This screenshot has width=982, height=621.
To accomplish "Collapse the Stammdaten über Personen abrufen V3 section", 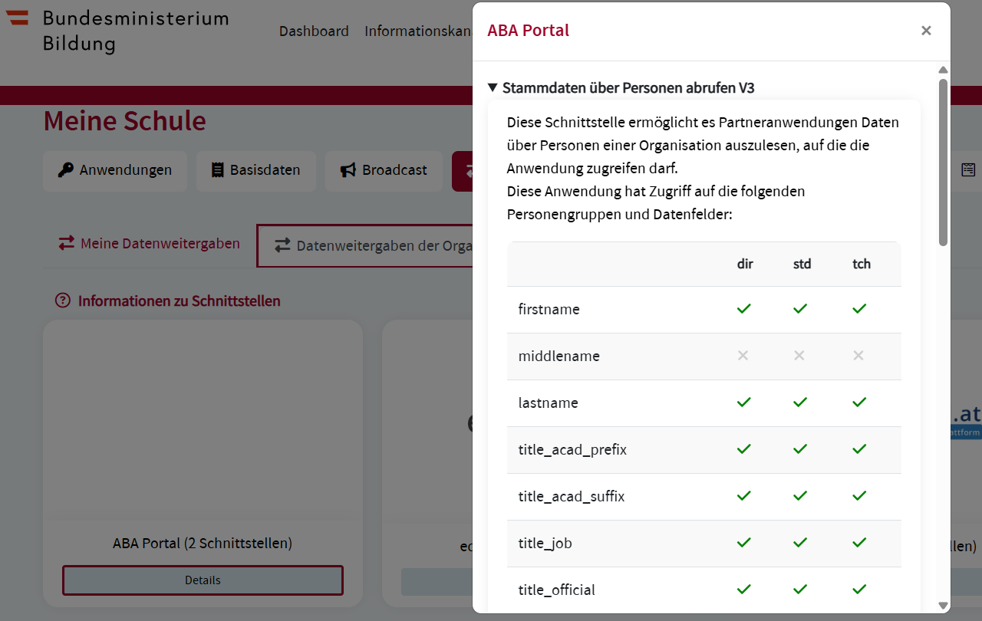I will click(493, 88).
